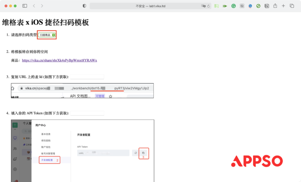Open the 扫描商品 scan type dropdown
Viewport: 301px width, 182px height.
[47, 35]
